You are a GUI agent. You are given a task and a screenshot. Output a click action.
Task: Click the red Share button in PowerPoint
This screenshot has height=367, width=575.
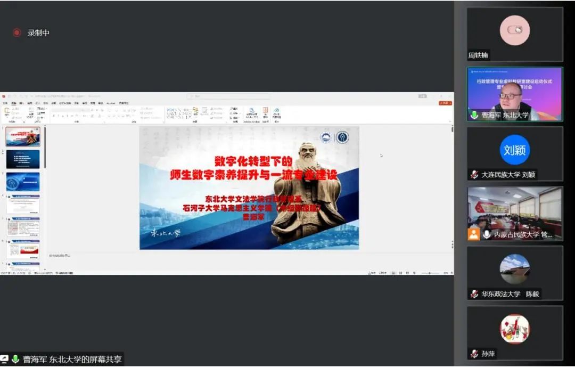(445, 103)
